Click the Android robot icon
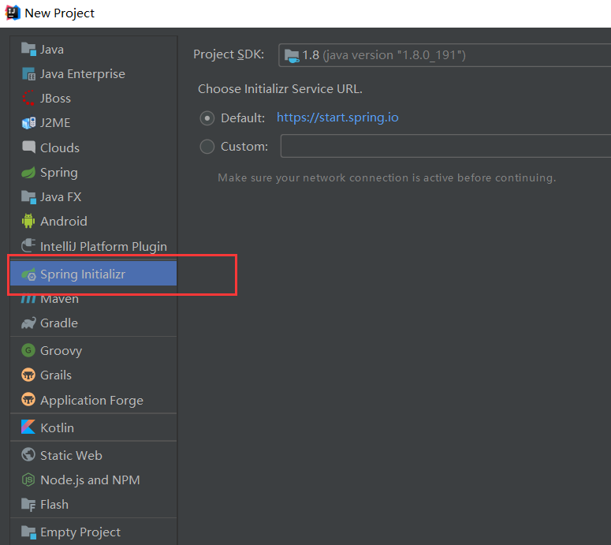611x545 pixels. (x=28, y=221)
